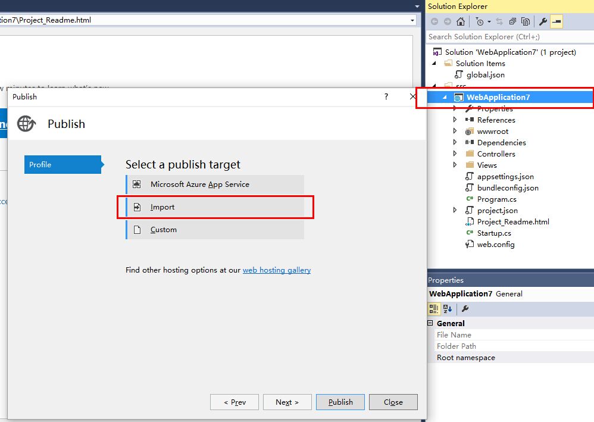Viewport: 594px width, 422px height.
Task: Click the Publish button in dialog footer
Action: (340, 402)
